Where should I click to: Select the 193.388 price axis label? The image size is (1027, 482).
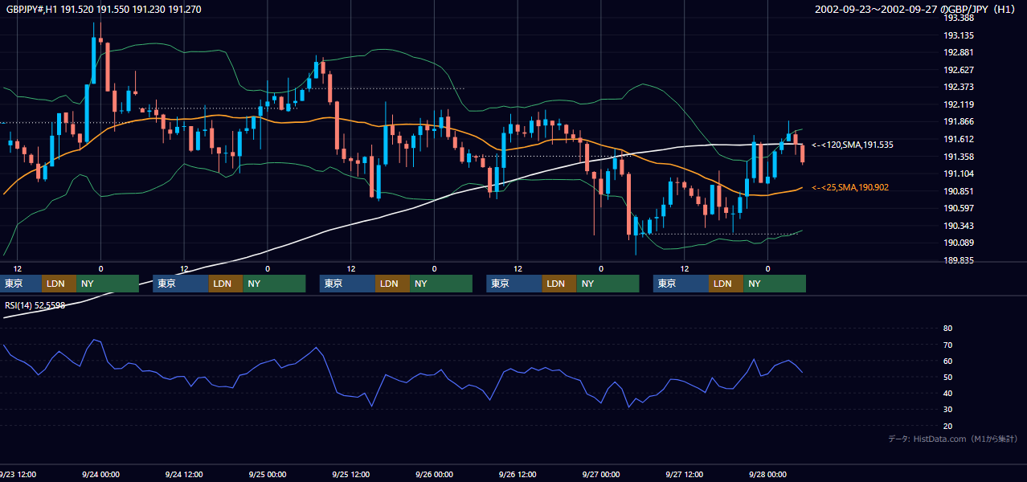(x=958, y=18)
